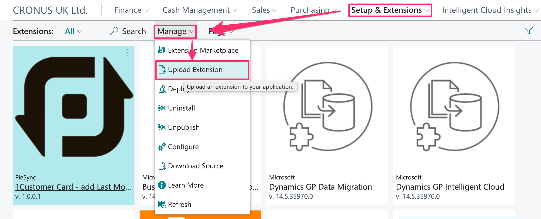The height and width of the screenshot is (219, 541).
Task: Change the Extensions All view filter
Action: click(74, 31)
